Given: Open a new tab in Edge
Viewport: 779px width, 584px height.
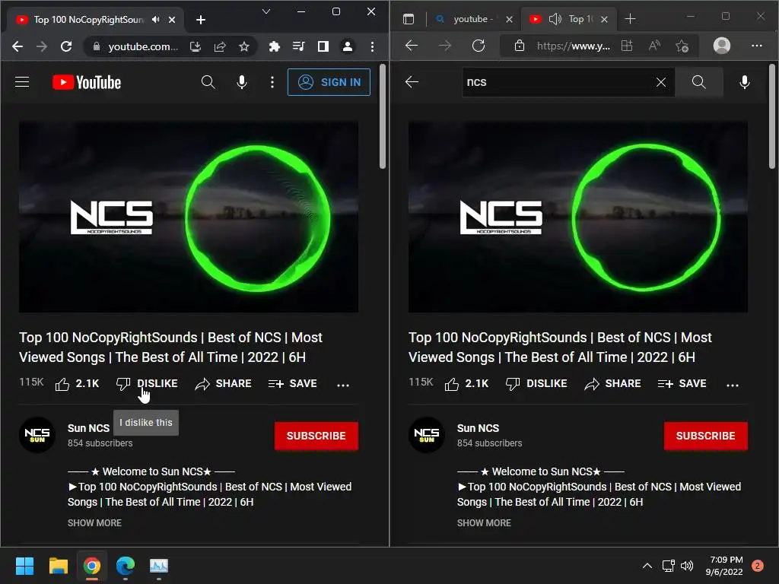Looking at the screenshot, I should click(630, 19).
